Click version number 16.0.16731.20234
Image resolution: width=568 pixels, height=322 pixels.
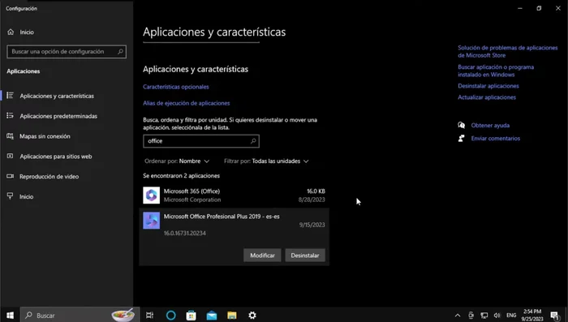(185, 233)
